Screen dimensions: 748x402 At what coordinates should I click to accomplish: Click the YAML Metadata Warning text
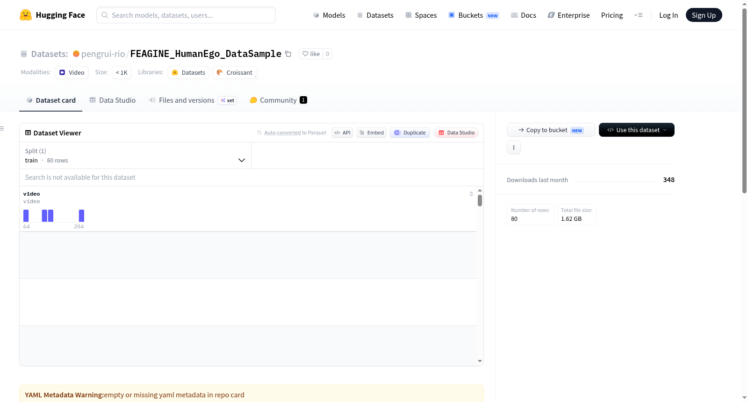coord(64,395)
